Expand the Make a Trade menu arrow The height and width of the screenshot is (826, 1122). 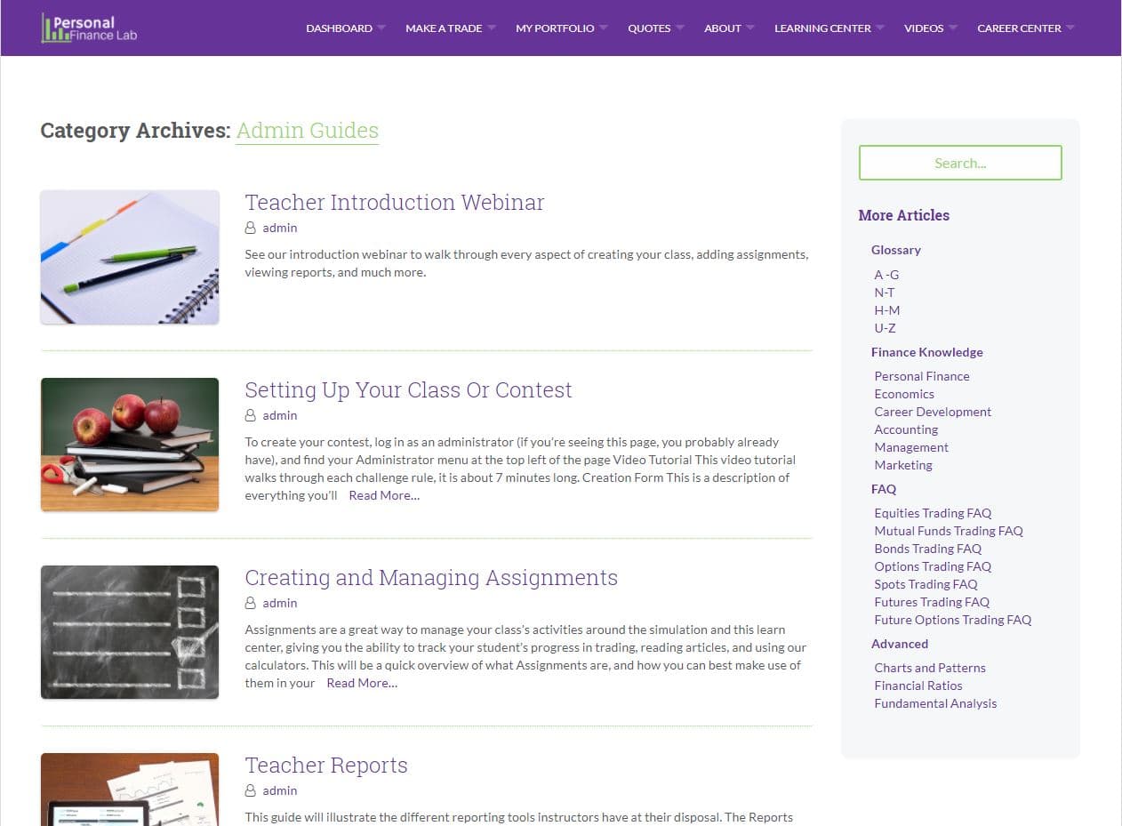pos(492,28)
